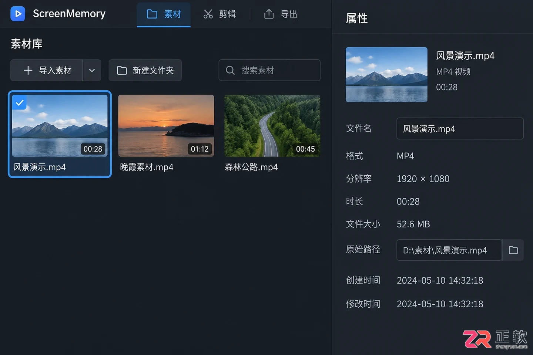Edit the 文件名 input field
Screen dimensions: 533x355
coord(460,129)
